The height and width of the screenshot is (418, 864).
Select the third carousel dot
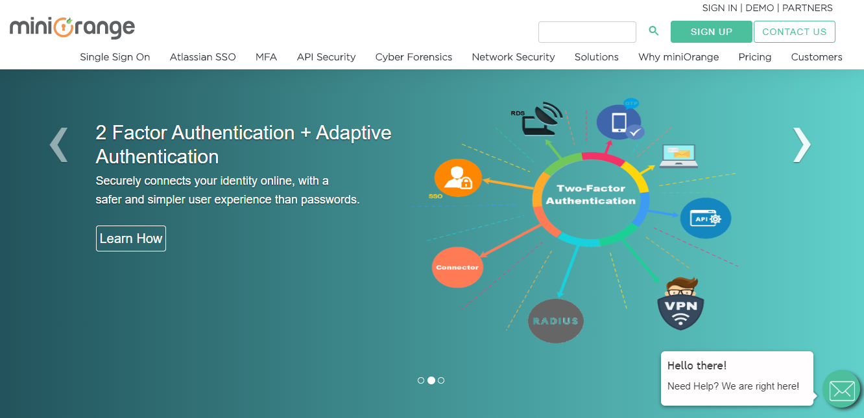(441, 380)
